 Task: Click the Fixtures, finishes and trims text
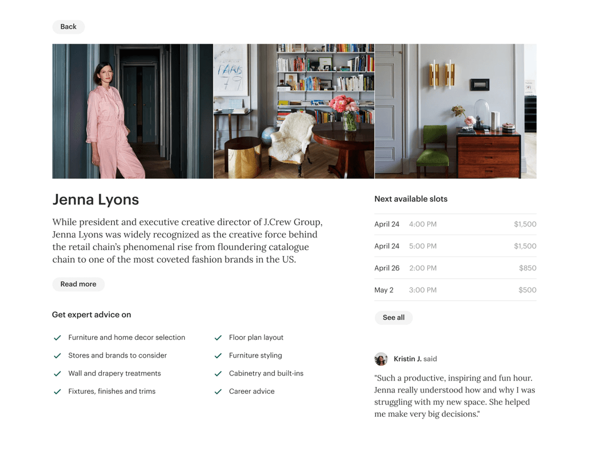pyautogui.click(x=112, y=392)
